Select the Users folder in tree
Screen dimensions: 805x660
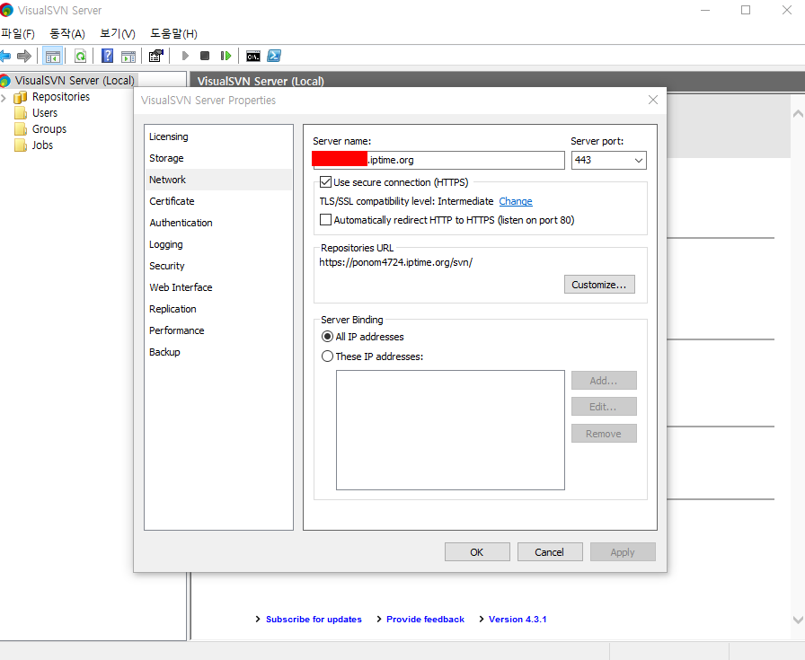[x=45, y=113]
